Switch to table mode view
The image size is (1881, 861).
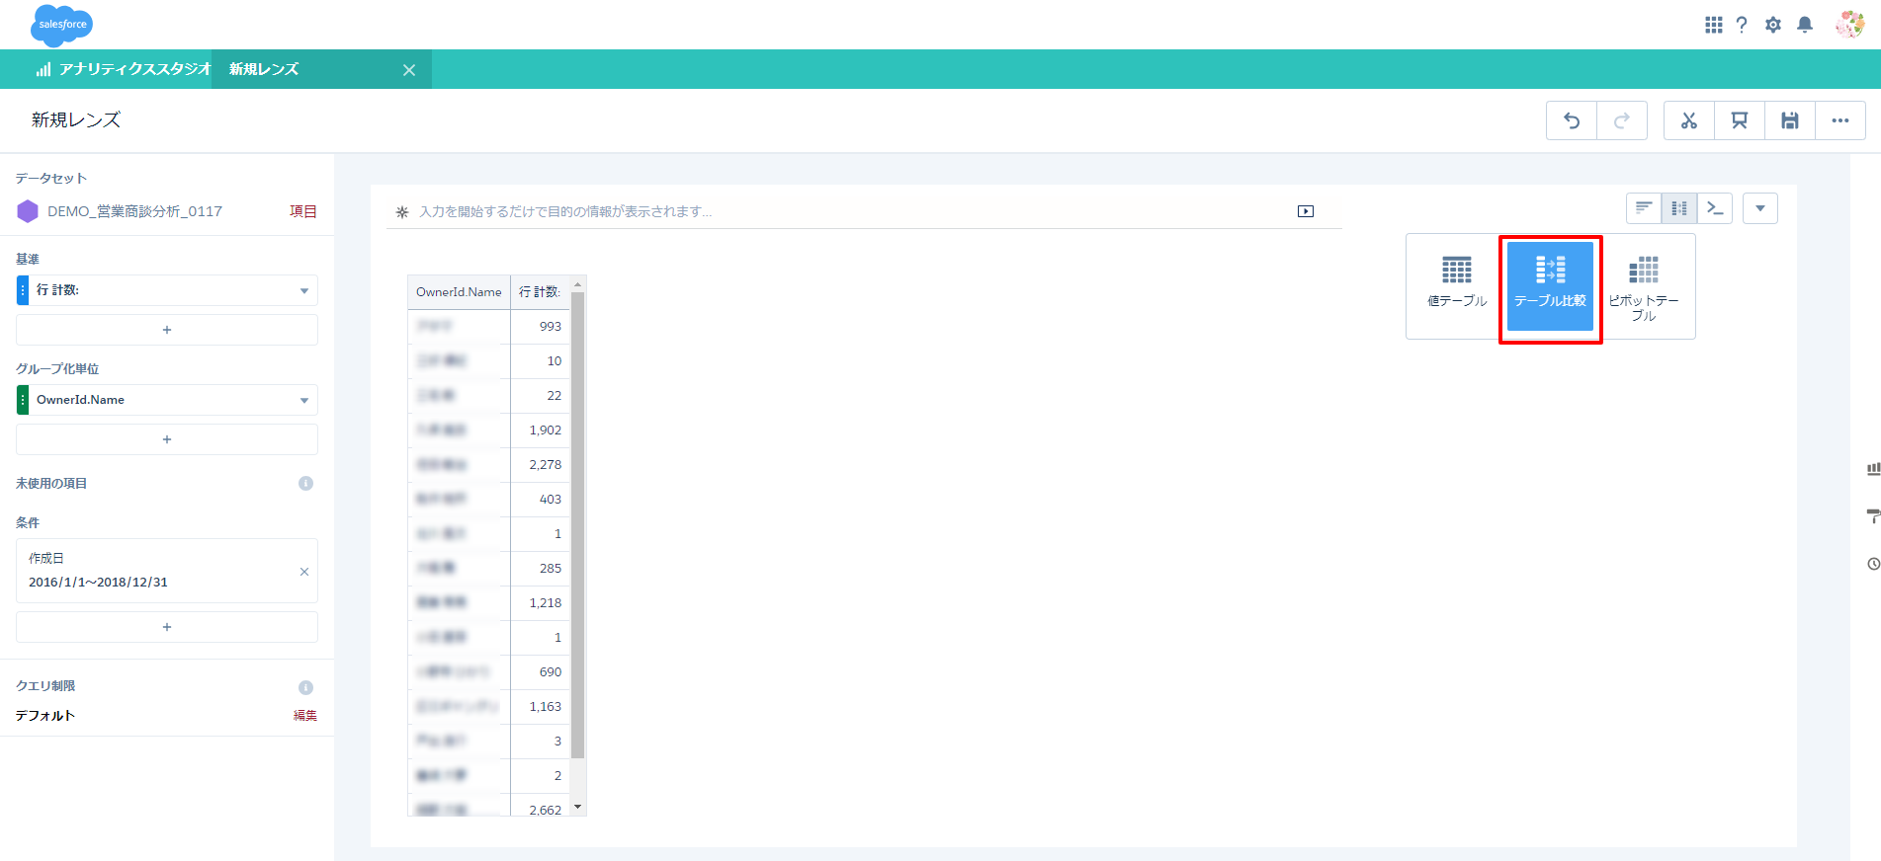tap(1679, 208)
